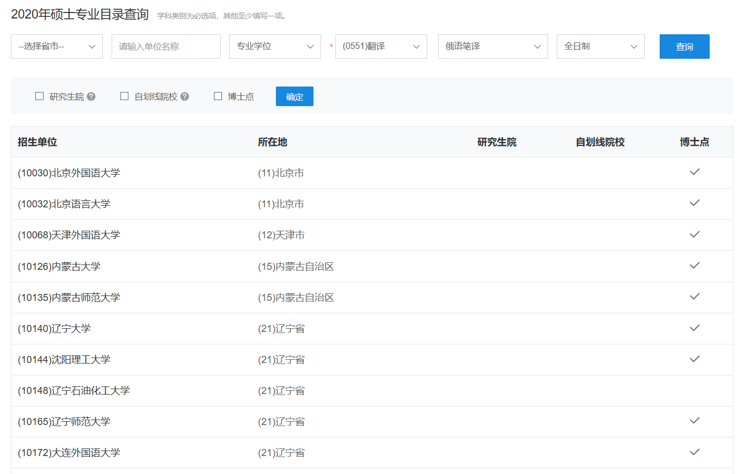Open the (0551)翻译 discipline dropdown
Viewport: 744px width, 474px height.
pos(381,46)
